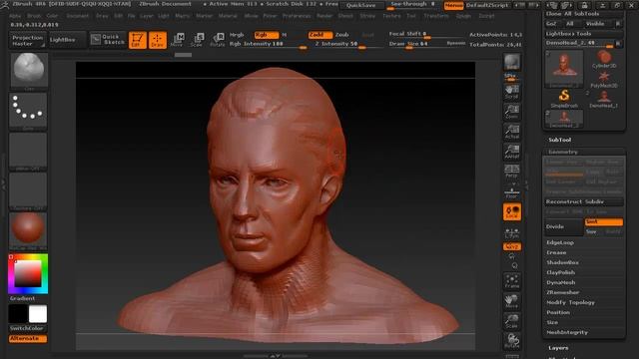This screenshot has width=639, height=359.
Task: Toggle Zsub sculpt mode
Action: click(341, 35)
